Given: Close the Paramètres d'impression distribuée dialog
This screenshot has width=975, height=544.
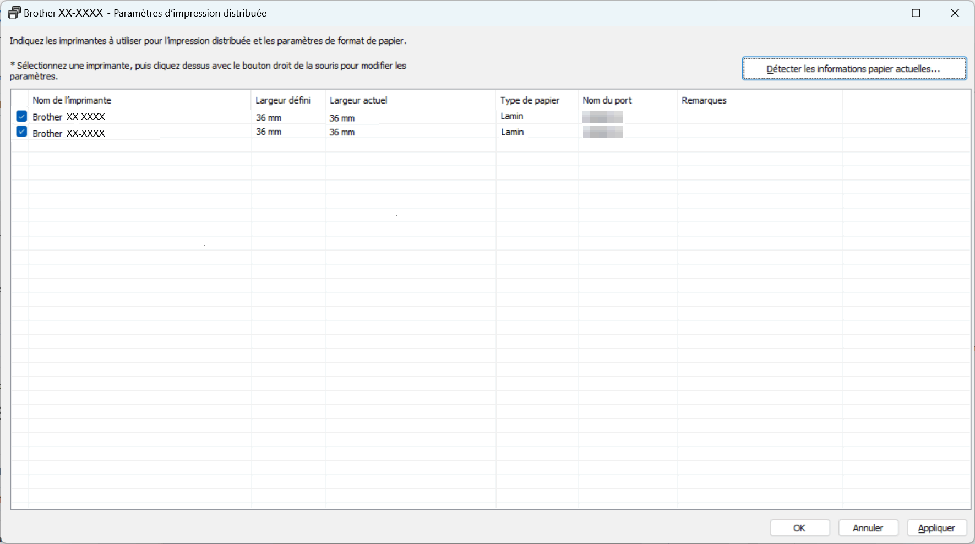Looking at the screenshot, I should pyautogui.click(x=955, y=13).
